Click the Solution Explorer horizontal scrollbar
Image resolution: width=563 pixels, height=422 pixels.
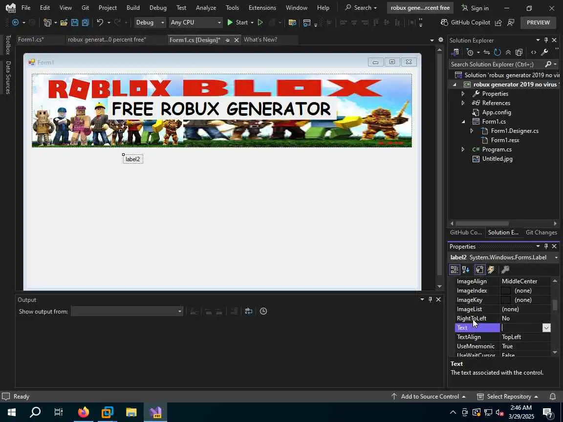tap(482, 223)
